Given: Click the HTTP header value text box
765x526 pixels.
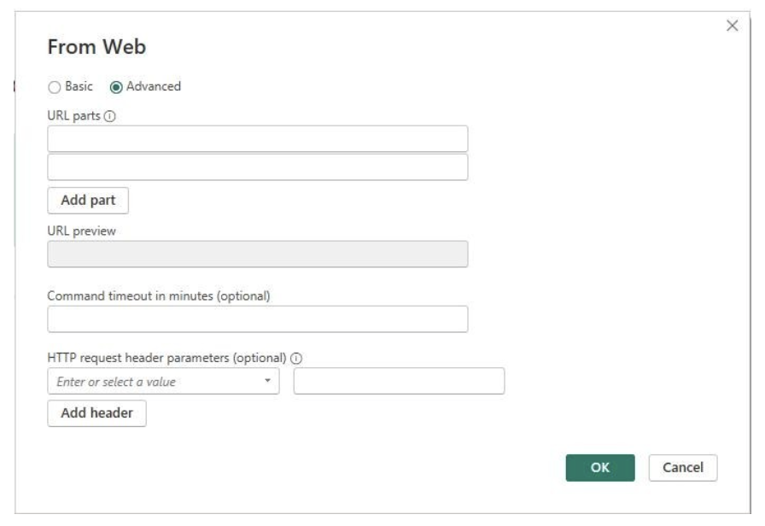Looking at the screenshot, I should click(399, 381).
